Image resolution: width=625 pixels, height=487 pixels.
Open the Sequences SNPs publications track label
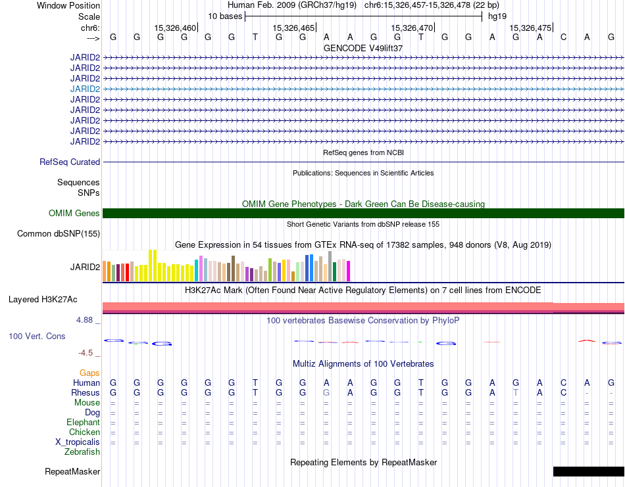[78, 187]
